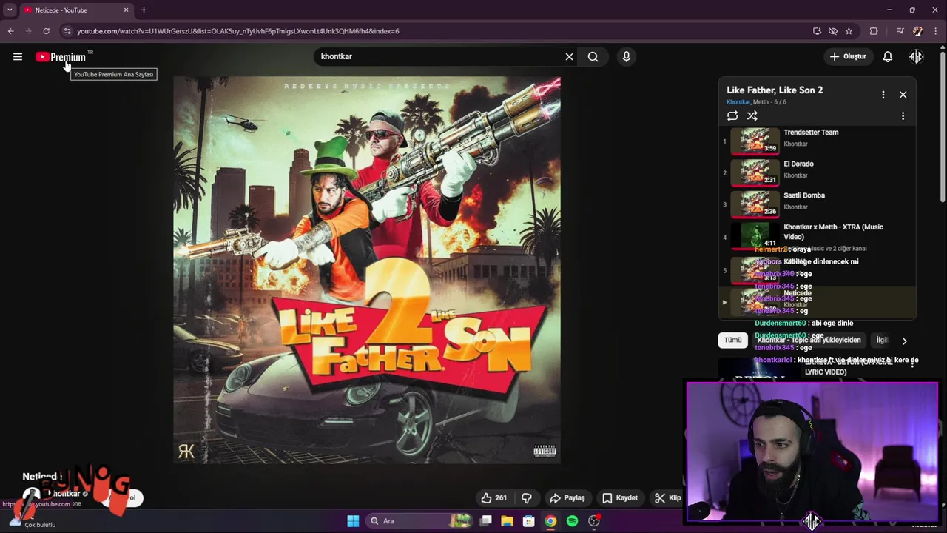This screenshot has height=533, width=947.
Task: Bookmark this page with star
Action: [849, 31]
